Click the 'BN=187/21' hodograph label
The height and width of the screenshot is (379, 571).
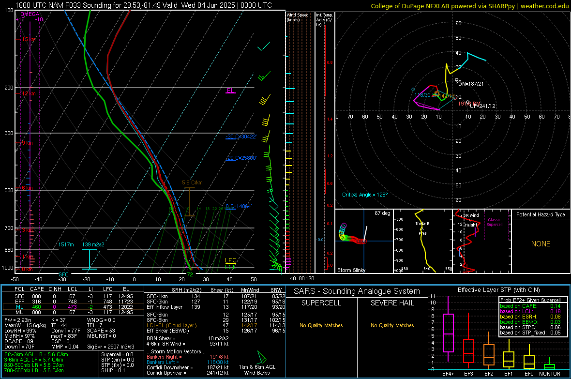(x=471, y=84)
